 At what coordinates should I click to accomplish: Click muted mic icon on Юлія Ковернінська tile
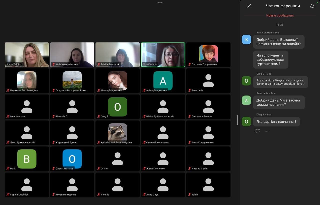(x=53, y=64)
